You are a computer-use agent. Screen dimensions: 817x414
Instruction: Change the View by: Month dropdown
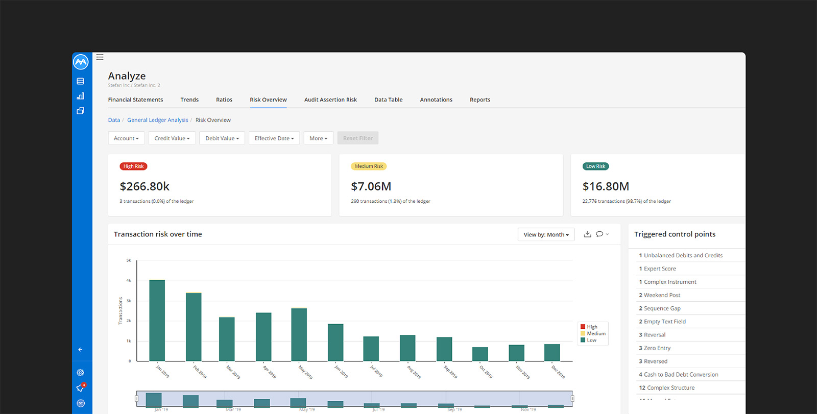tap(546, 235)
